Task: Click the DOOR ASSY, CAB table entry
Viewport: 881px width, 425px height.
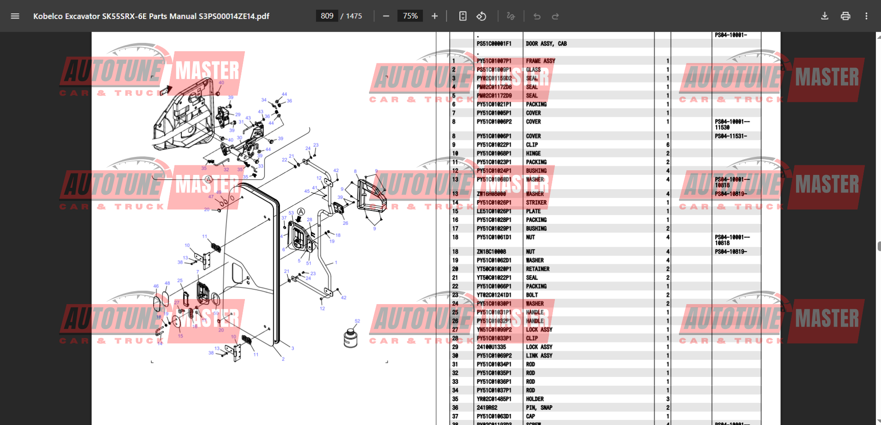Action: (x=546, y=44)
